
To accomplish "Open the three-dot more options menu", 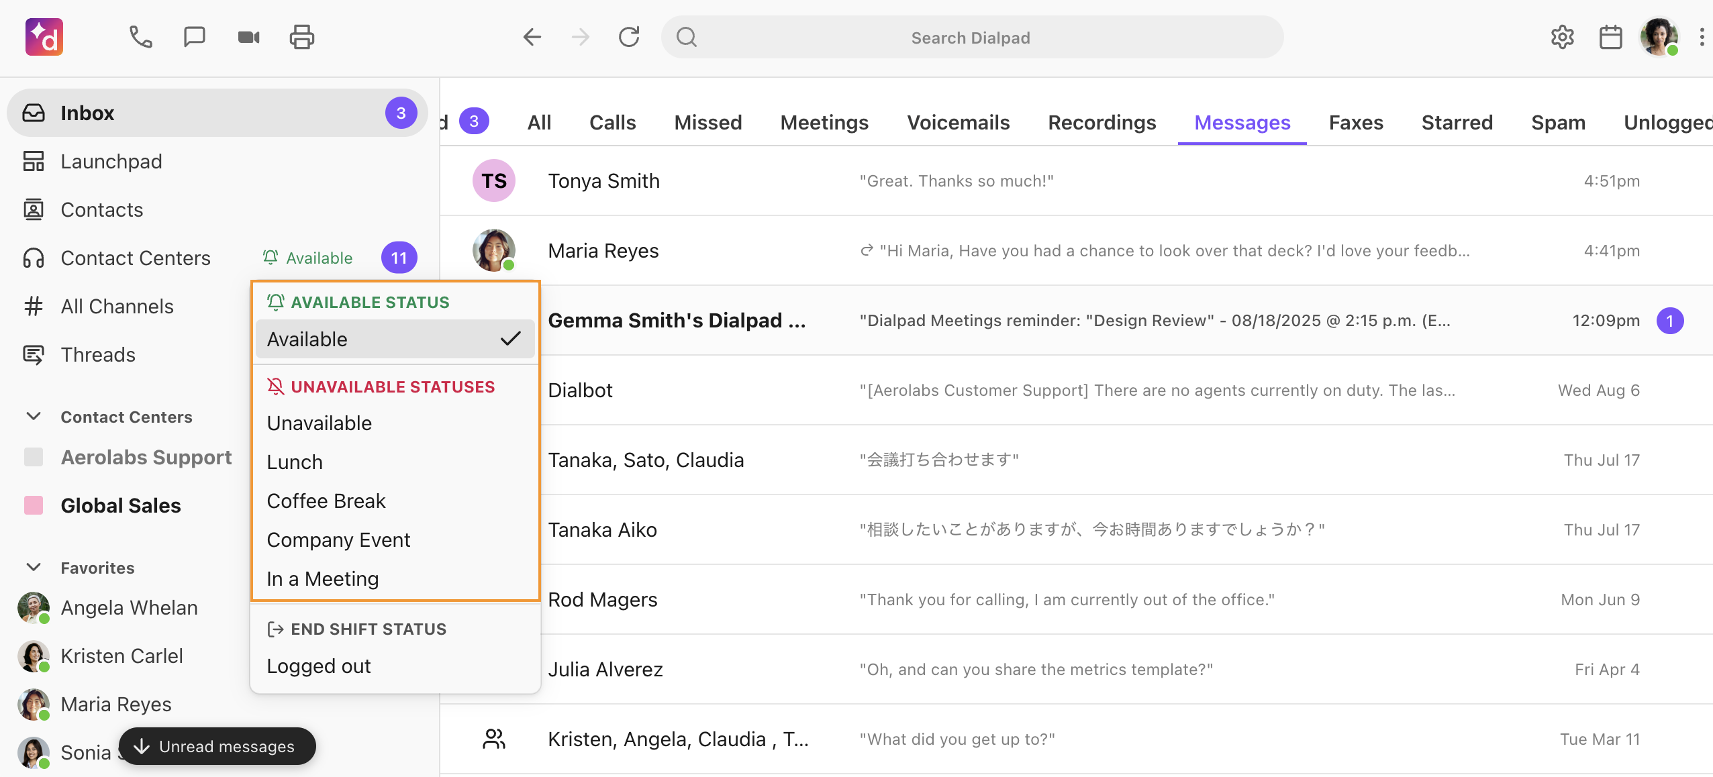I will tap(1702, 37).
